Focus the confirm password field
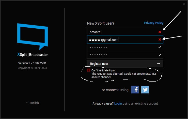The height and width of the screenshot is (119, 188). click(125, 55)
